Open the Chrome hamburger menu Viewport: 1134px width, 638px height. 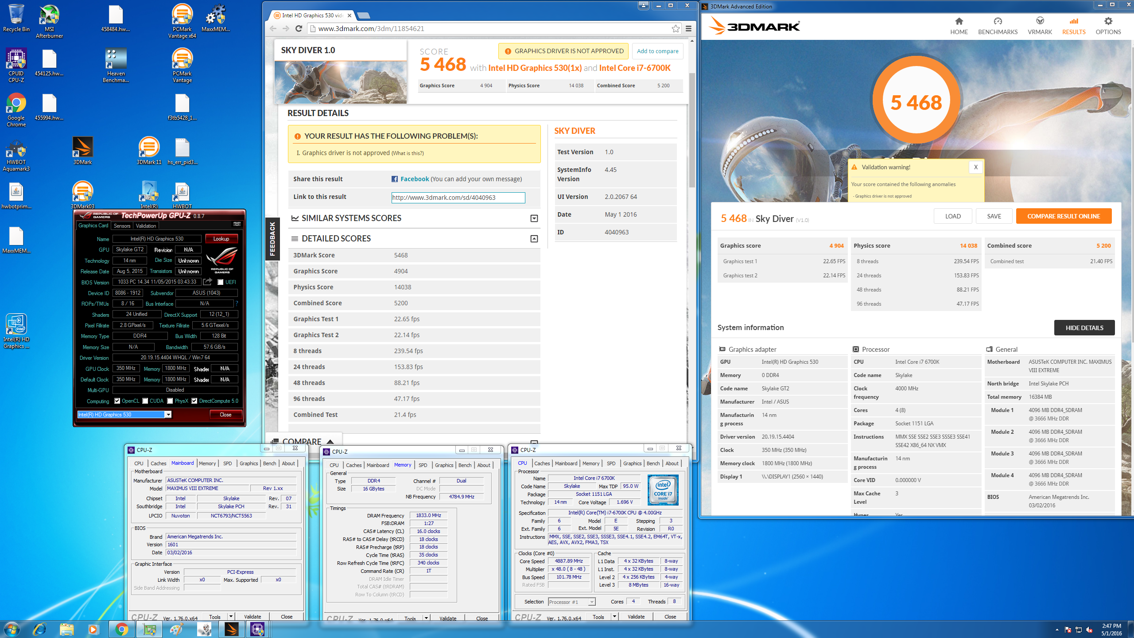(x=688, y=28)
